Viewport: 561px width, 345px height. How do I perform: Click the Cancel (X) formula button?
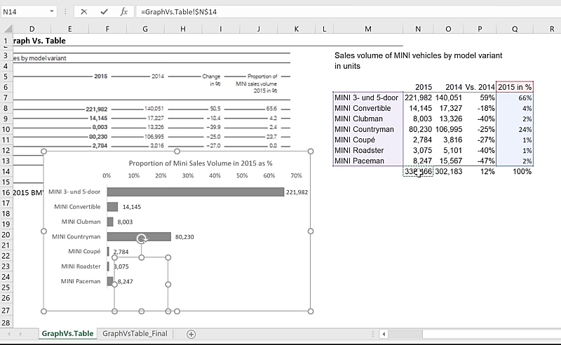click(84, 12)
